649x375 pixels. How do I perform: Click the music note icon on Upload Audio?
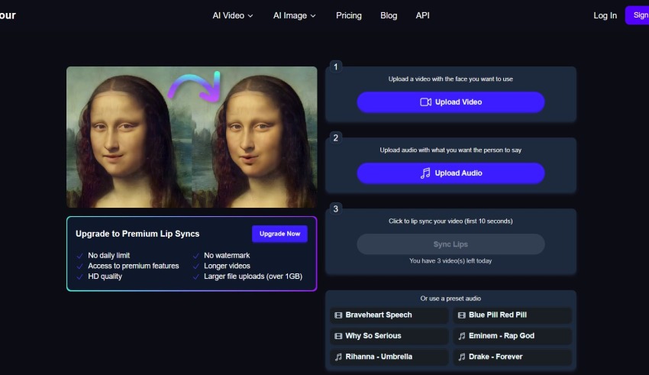(425, 173)
